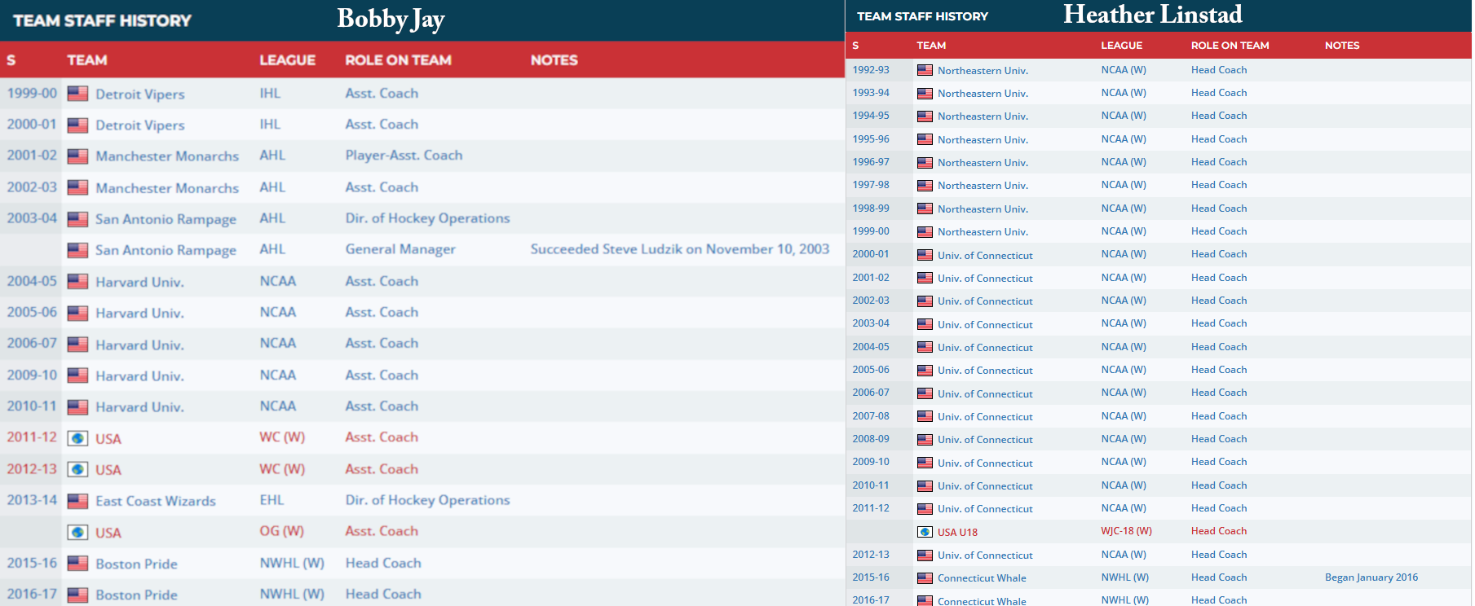The height and width of the screenshot is (606, 1475).
Task: Open the East Coast Wizards team link
Action: click(155, 501)
